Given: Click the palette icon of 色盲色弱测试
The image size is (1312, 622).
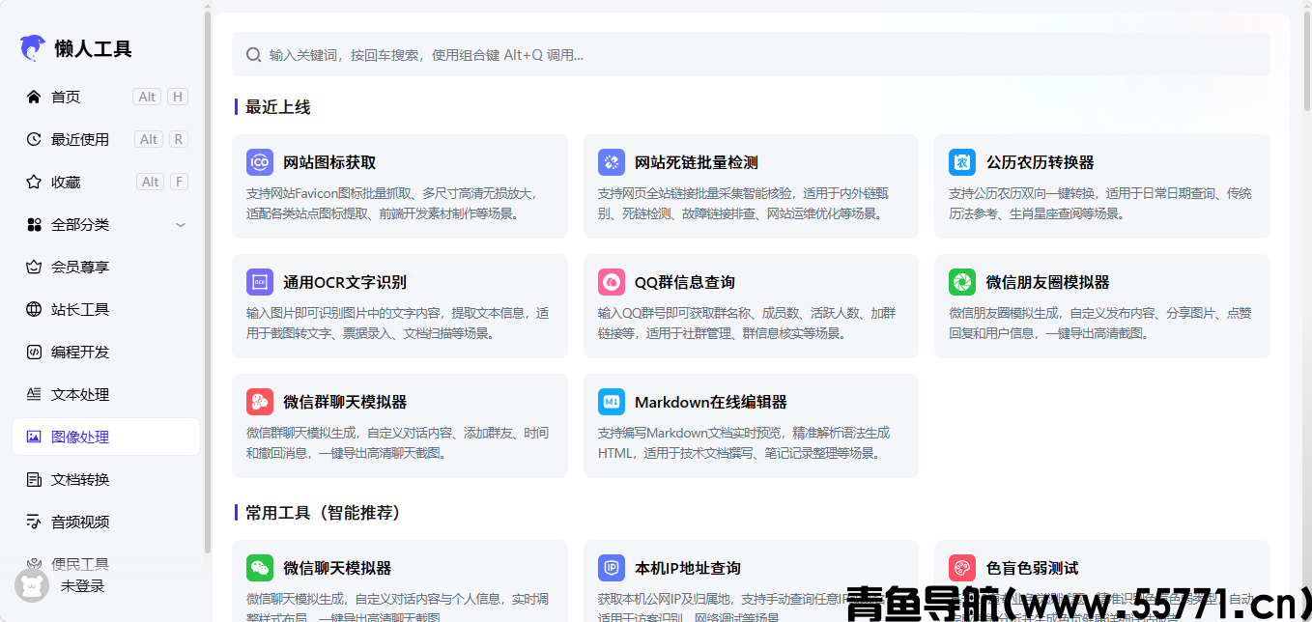Looking at the screenshot, I should click(962, 567).
